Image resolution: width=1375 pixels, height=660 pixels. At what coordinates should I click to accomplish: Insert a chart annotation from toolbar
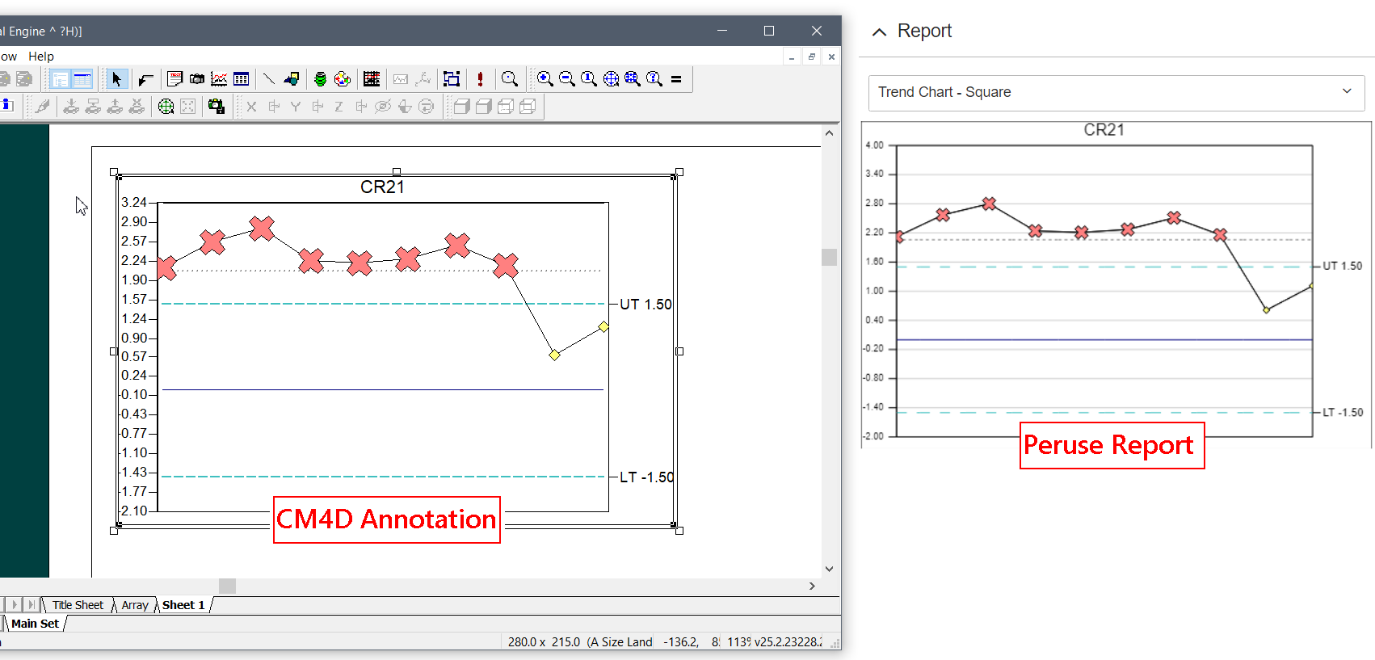(x=219, y=79)
